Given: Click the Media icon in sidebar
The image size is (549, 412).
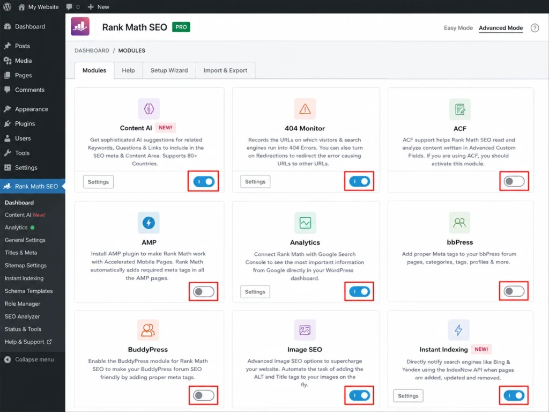Looking at the screenshot, I should [8, 61].
